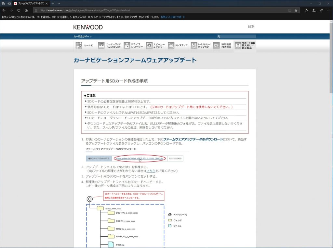Click the お気に入りのインポート link
This screenshot has height=248, width=333.
pos(173,17)
